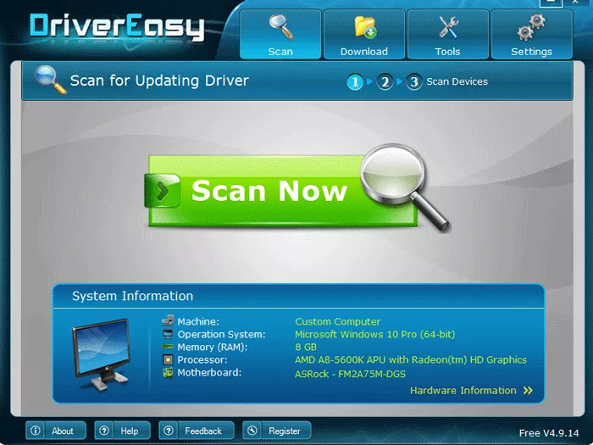The image size is (593, 445).
Task: Click the Processor row icon
Action: click(x=168, y=359)
